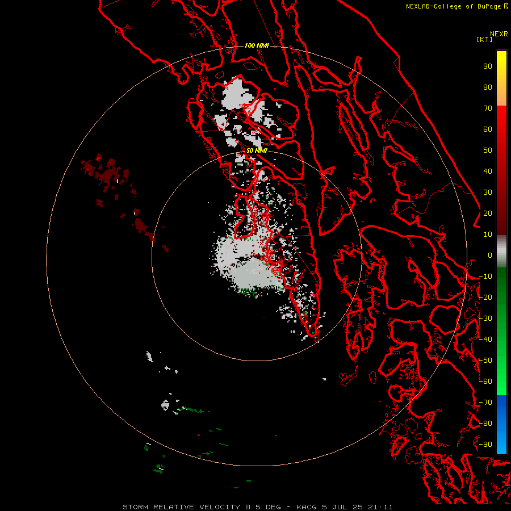Viewport: 511px width, 511px height.
Task: Click the yellow segment of the color bar
Action: point(501,78)
